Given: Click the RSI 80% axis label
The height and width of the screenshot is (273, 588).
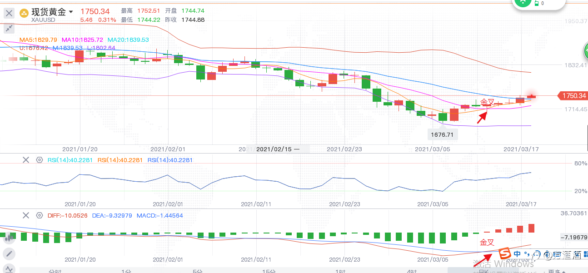Looking at the screenshot, I should coord(581,163).
